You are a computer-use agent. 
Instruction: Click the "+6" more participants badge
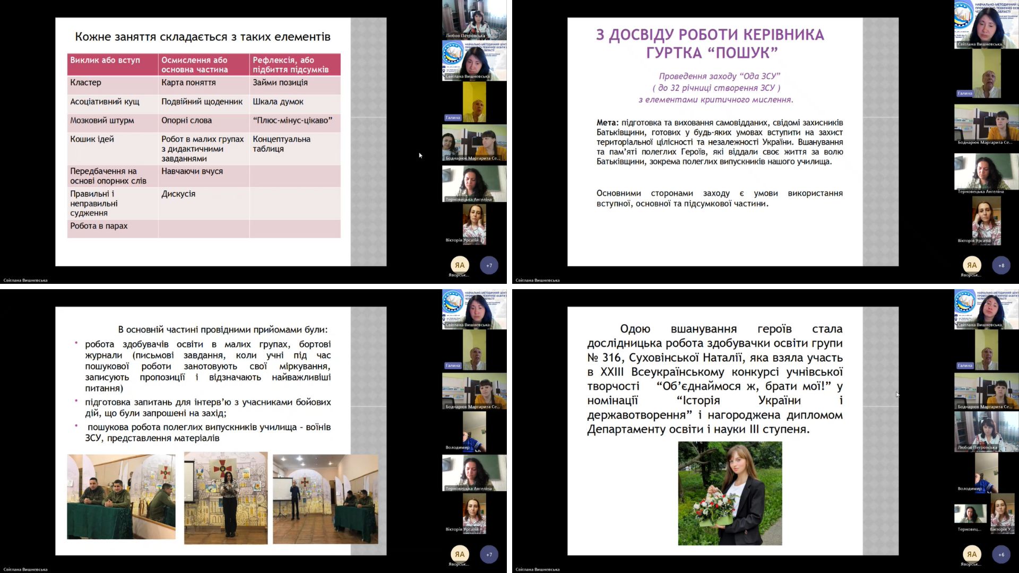coord(1001,554)
